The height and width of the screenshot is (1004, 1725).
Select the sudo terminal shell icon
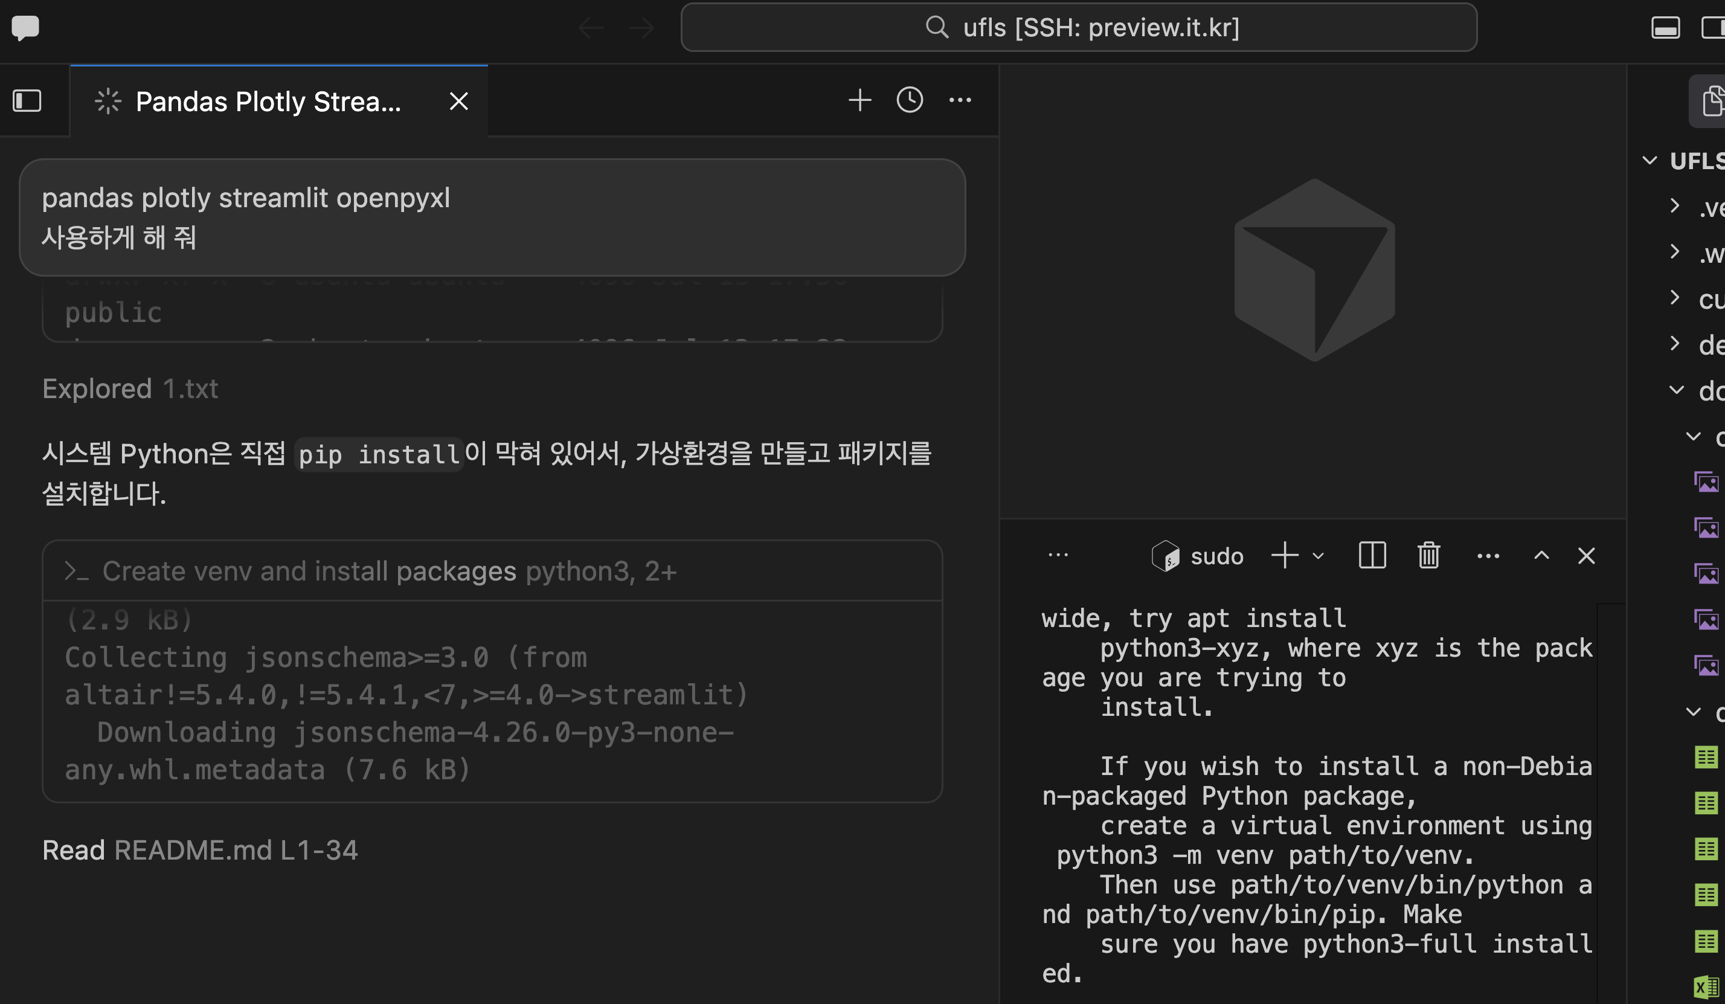(x=1165, y=555)
